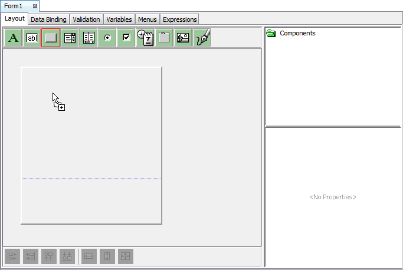This screenshot has width=403, height=270.
Task: Select the radio button component tool
Action: click(107, 38)
